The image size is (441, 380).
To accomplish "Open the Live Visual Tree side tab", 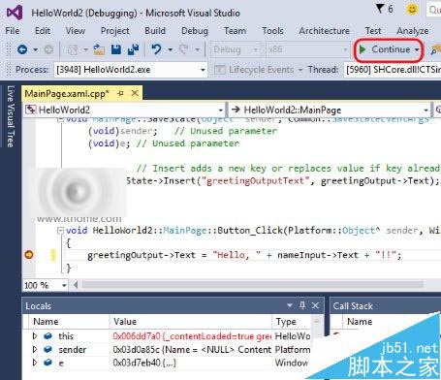I will pyautogui.click(x=11, y=116).
